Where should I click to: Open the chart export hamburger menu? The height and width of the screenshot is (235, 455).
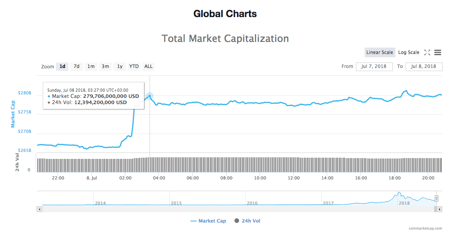[438, 52]
